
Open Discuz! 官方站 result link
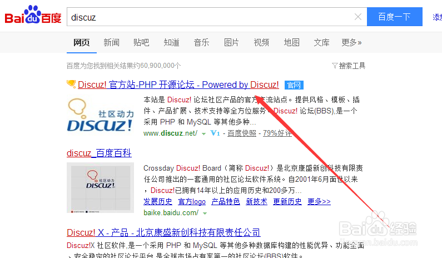[x=178, y=85]
